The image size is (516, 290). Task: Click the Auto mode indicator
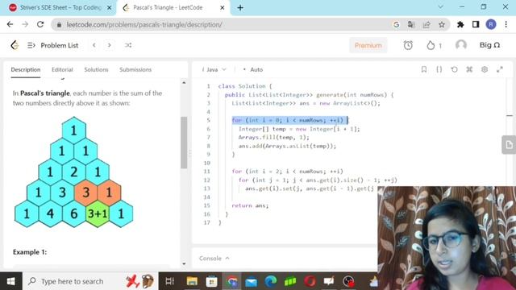252,70
